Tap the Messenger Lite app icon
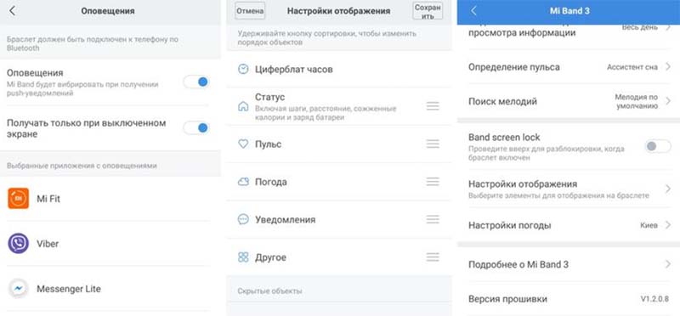Image resolution: width=680 pixels, height=316 pixels. click(18, 289)
